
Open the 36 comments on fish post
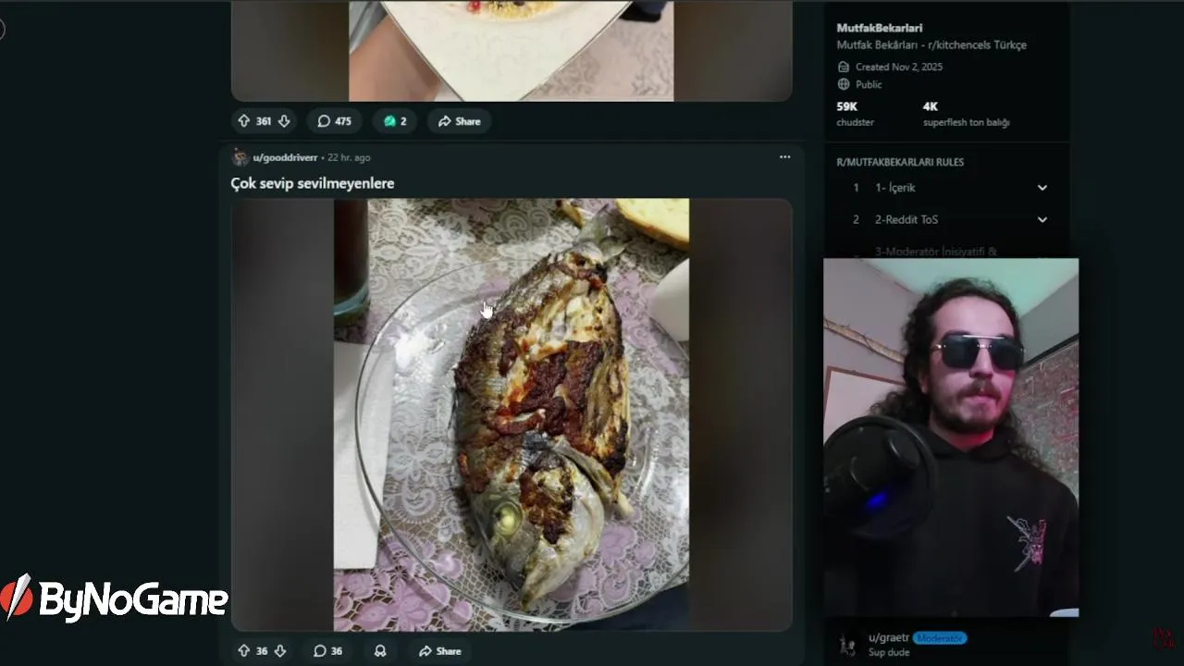(x=327, y=651)
